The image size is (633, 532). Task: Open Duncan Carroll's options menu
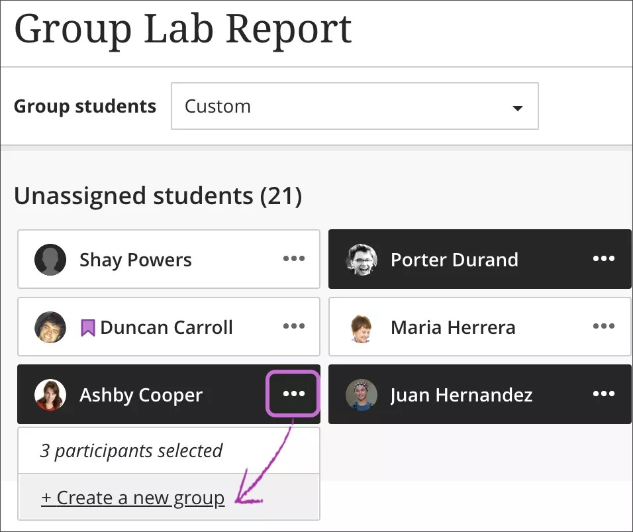(293, 327)
